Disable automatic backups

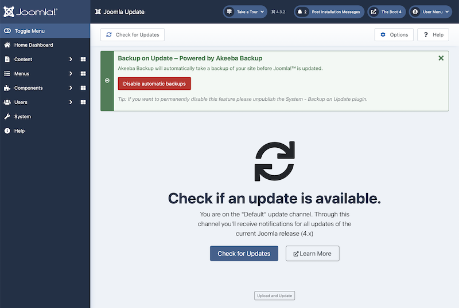(x=154, y=84)
